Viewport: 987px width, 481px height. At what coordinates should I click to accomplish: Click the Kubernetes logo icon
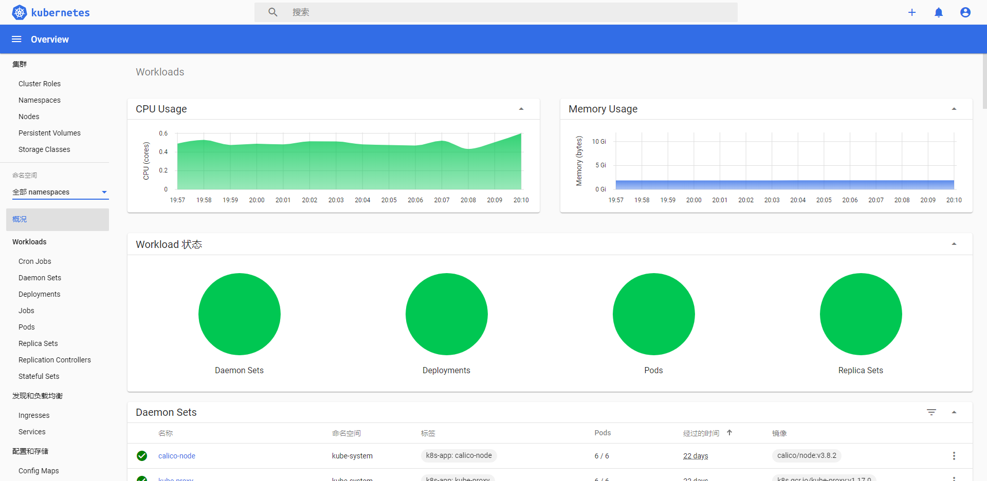click(x=20, y=12)
